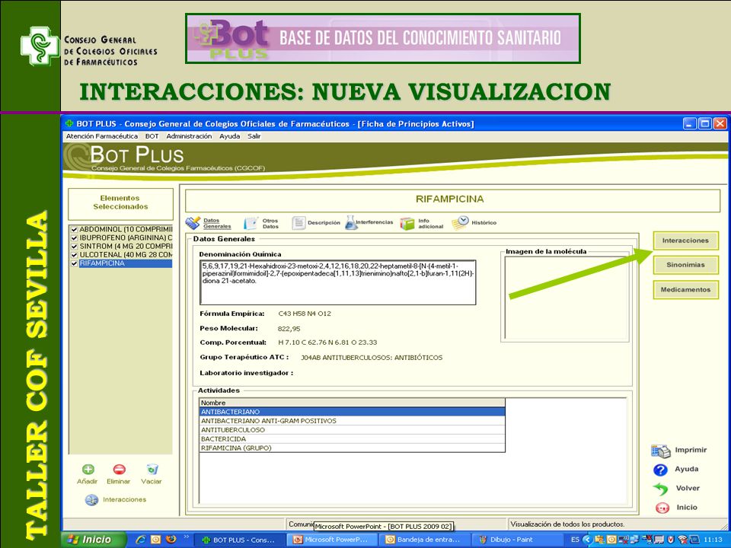Select ANTIBACTERIANO ANTI-GRAM POSITIVOS row
Image resolution: width=731 pixels, height=548 pixels.
[352, 421]
